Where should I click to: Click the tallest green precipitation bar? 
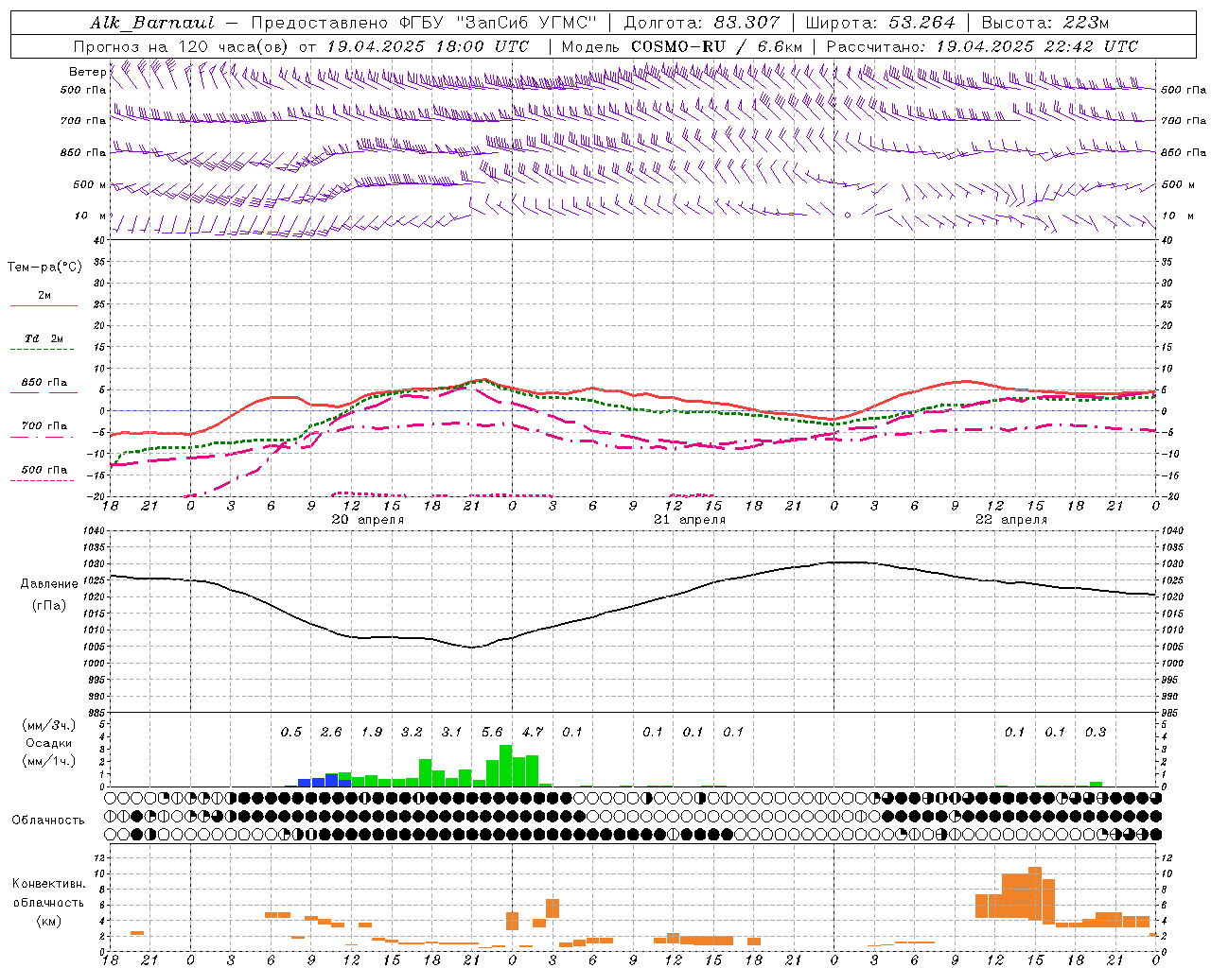506,766
